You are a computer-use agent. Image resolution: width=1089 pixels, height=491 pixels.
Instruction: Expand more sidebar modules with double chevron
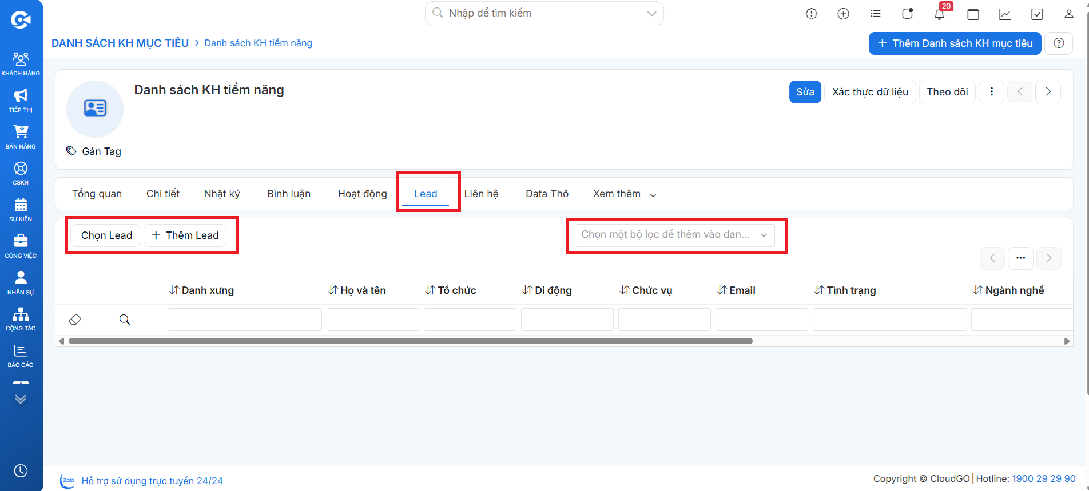[21, 399]
